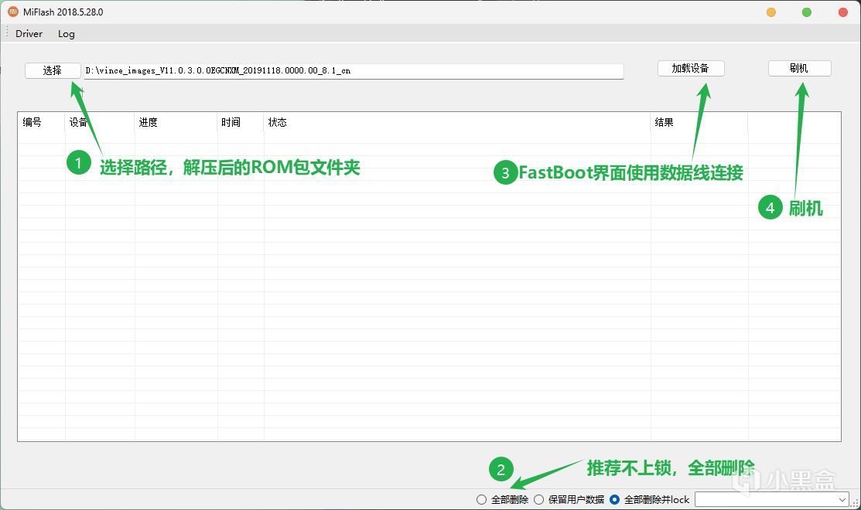Image resolution: width=861 pixels, height=510 pixels.
Task: Click the 进度 column header
Action: coord(149,122)
